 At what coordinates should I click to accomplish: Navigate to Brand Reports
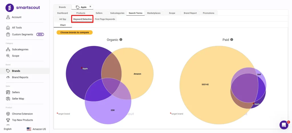(20, 77)
